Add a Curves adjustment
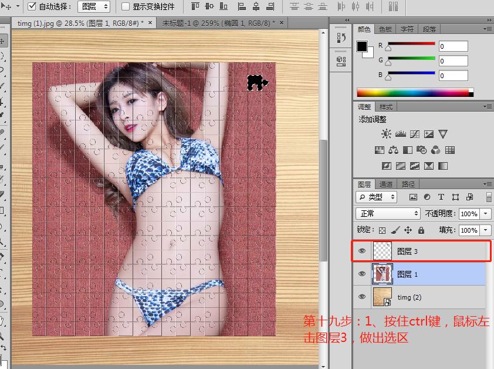 pos(415,134)
